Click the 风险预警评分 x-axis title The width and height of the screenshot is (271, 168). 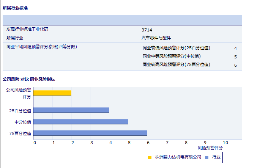[210, 148]
